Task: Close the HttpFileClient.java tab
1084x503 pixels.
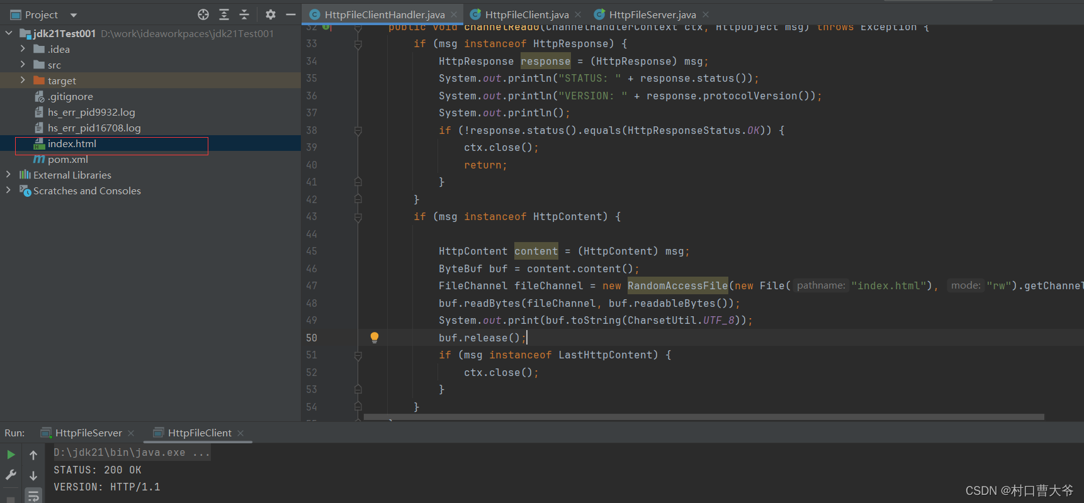Action: pyautogui.click(x=578, y=14)
